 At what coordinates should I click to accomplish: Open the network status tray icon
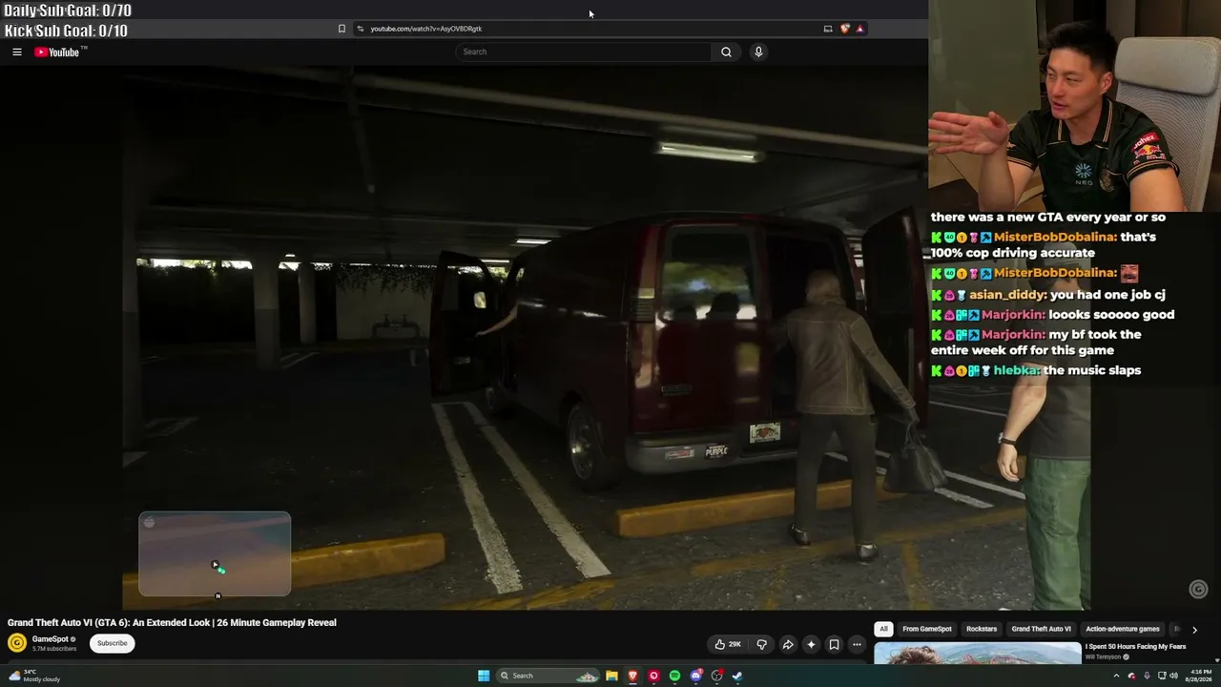tap(1161, 676)
